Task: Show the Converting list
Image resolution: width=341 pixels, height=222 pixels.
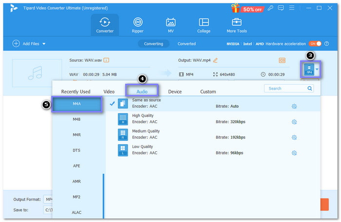Action: click(x=153, y=44)
